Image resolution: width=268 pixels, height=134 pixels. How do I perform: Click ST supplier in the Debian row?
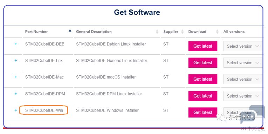[166, 44]
